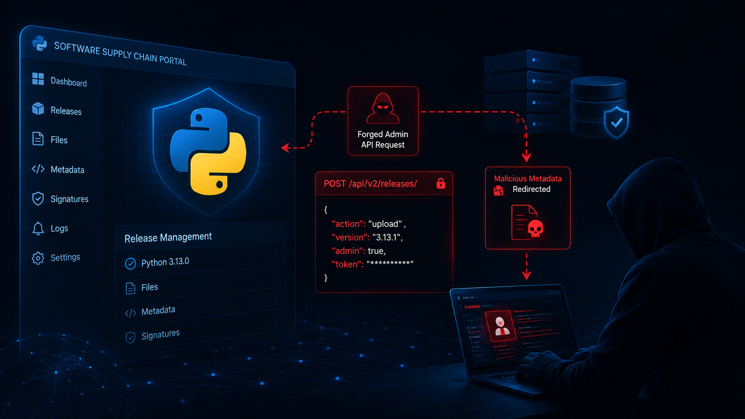
Task: Click the shield icon in the Release Management Signatures row
Action: pos(130,338)
